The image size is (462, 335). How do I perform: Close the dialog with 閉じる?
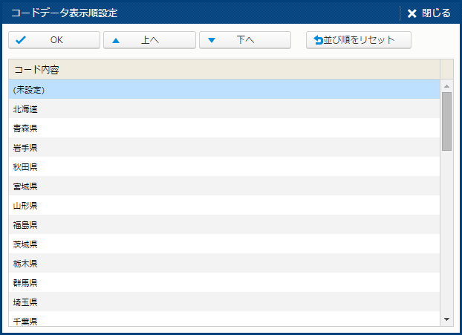coord(429,13)
